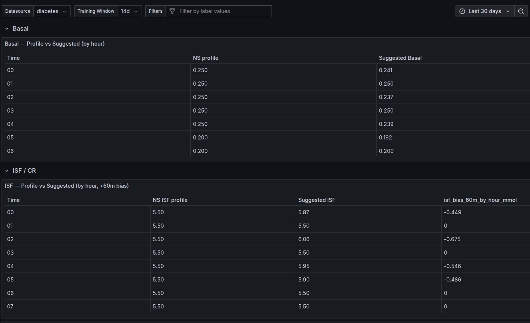The image size is (530, 323).
Task: Click the clock icon in time picker
Action: click(462, 11)
